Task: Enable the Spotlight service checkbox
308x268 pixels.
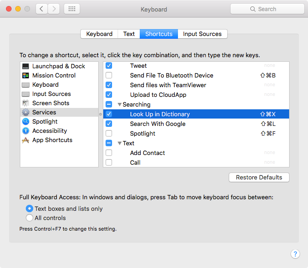Action: (x=109, y=133)
